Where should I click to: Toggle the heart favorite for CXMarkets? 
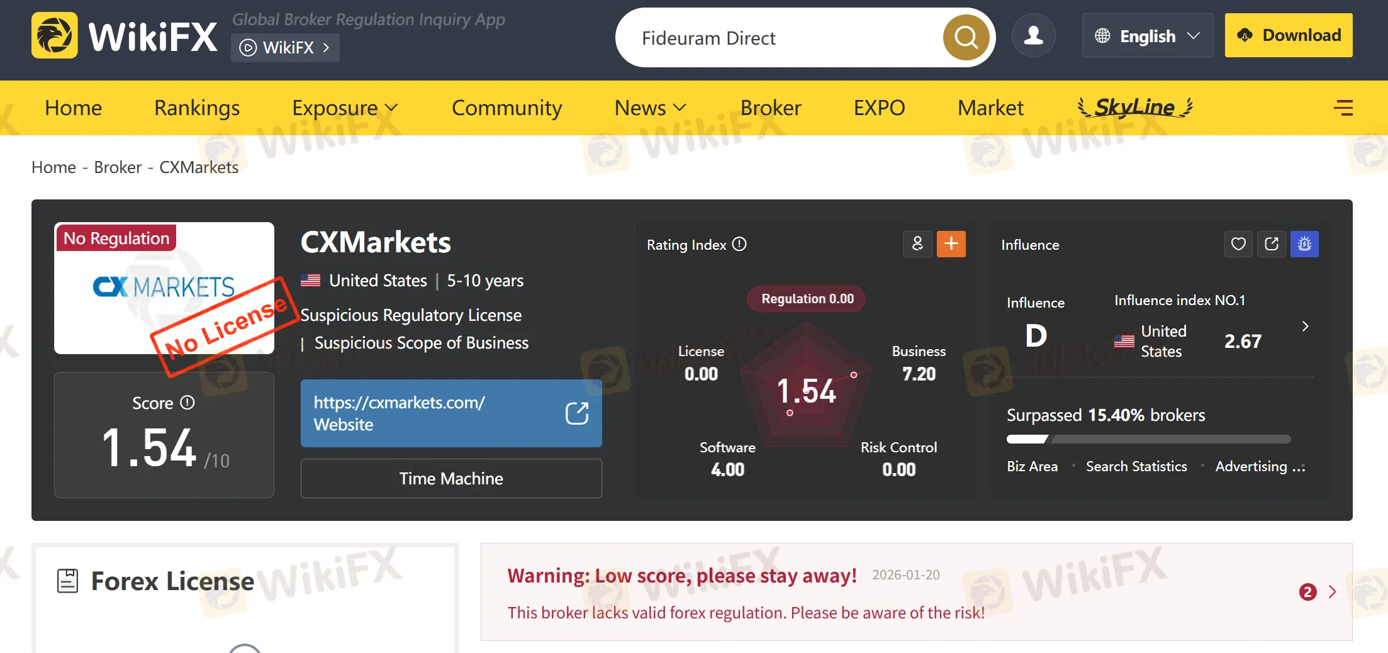[x=1238, y=244]
